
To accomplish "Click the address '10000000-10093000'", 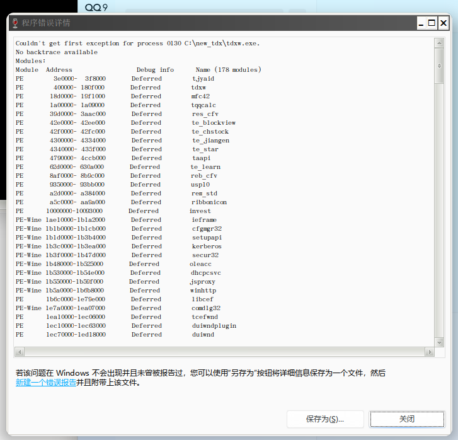I will click(74, 211).
